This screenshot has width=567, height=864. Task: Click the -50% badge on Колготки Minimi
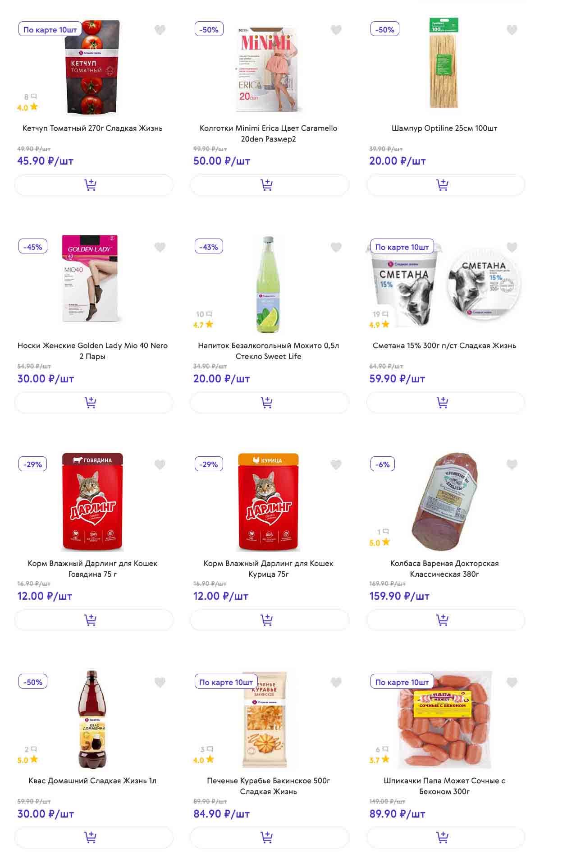pyautogui.click(x=209, y=30)
